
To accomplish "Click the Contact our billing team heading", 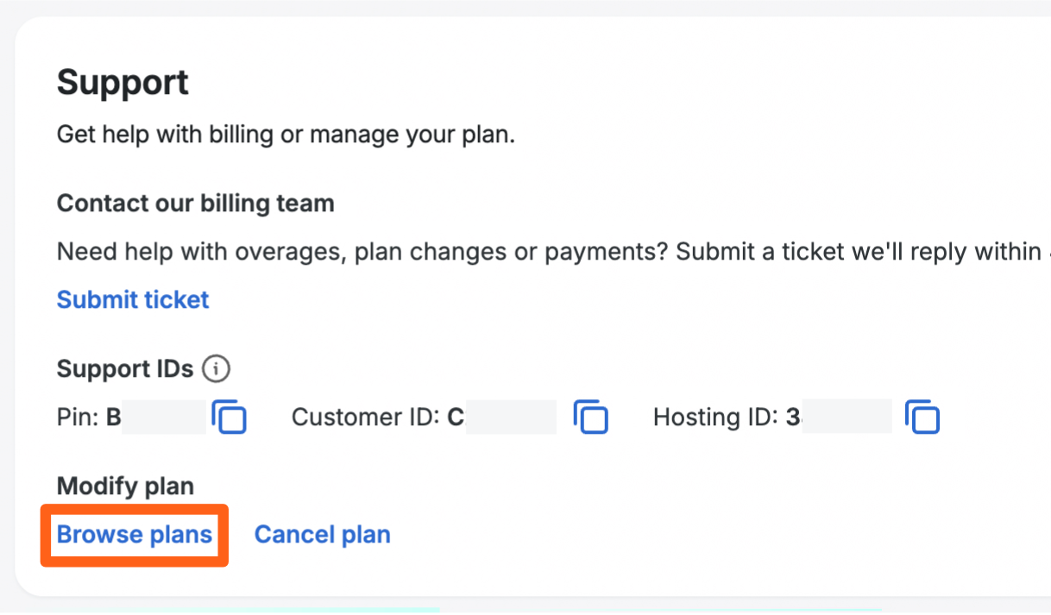I will point(195,204).
